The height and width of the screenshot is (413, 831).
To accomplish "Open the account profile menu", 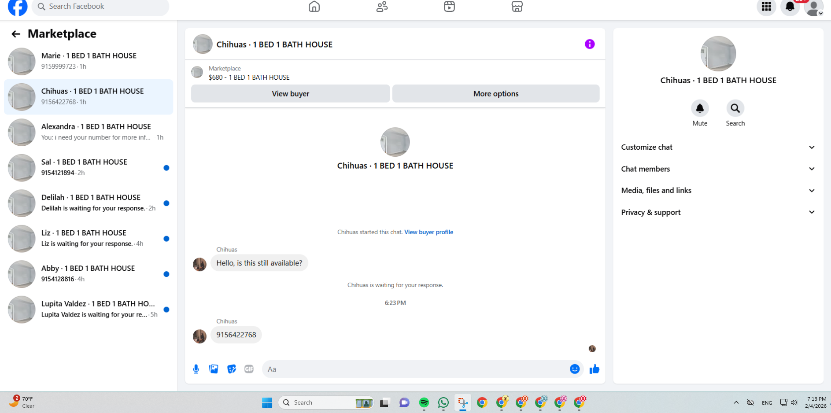I will pos(814,7).
